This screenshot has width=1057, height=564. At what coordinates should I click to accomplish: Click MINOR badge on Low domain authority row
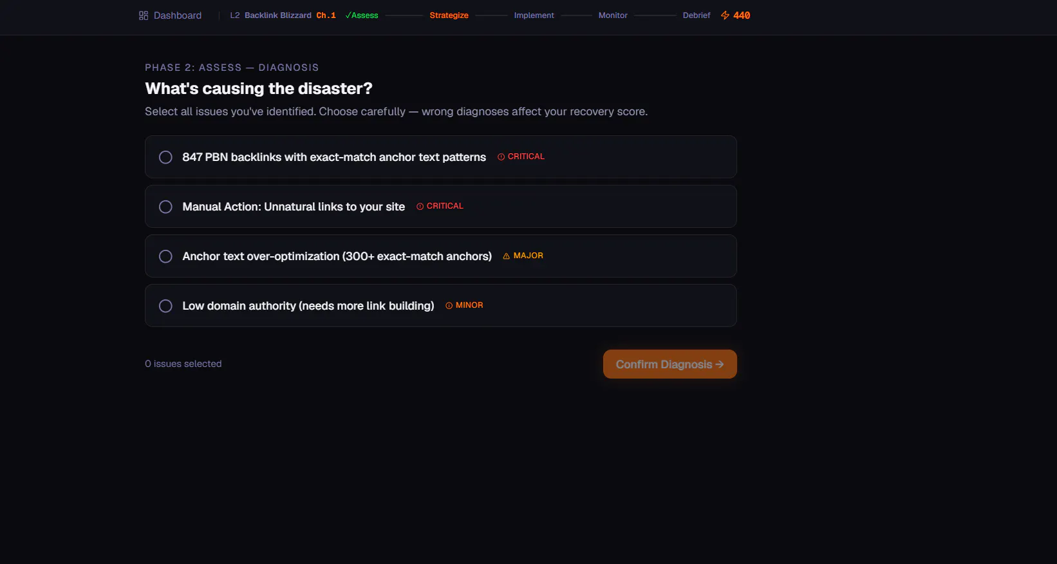pyautogui.click(x=464, y=305)
